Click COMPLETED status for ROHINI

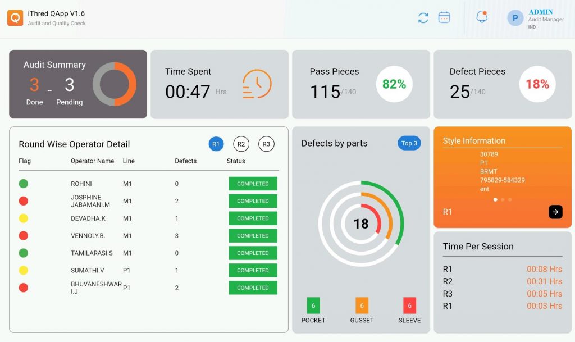point(253,184)
